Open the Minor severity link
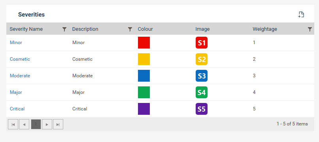319x142 pixels. (x=16, y=43)
